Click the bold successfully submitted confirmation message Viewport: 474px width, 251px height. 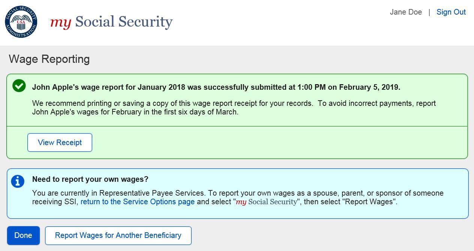click(x=216, y=87)
